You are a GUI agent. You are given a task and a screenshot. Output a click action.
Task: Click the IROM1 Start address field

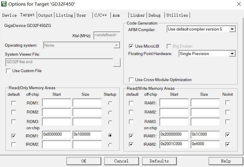point(56,135)
